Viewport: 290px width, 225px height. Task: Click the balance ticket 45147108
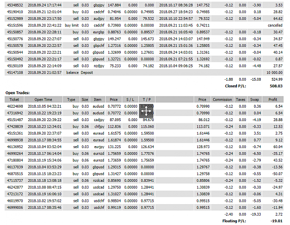15,73
